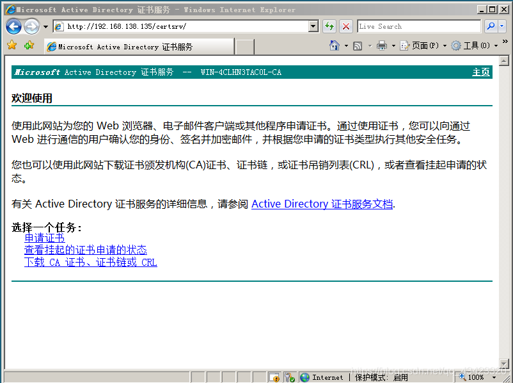Click the status bar popup blocker icon
The height and width of the screenshot is (383, 513).
[x=274, y=377]
